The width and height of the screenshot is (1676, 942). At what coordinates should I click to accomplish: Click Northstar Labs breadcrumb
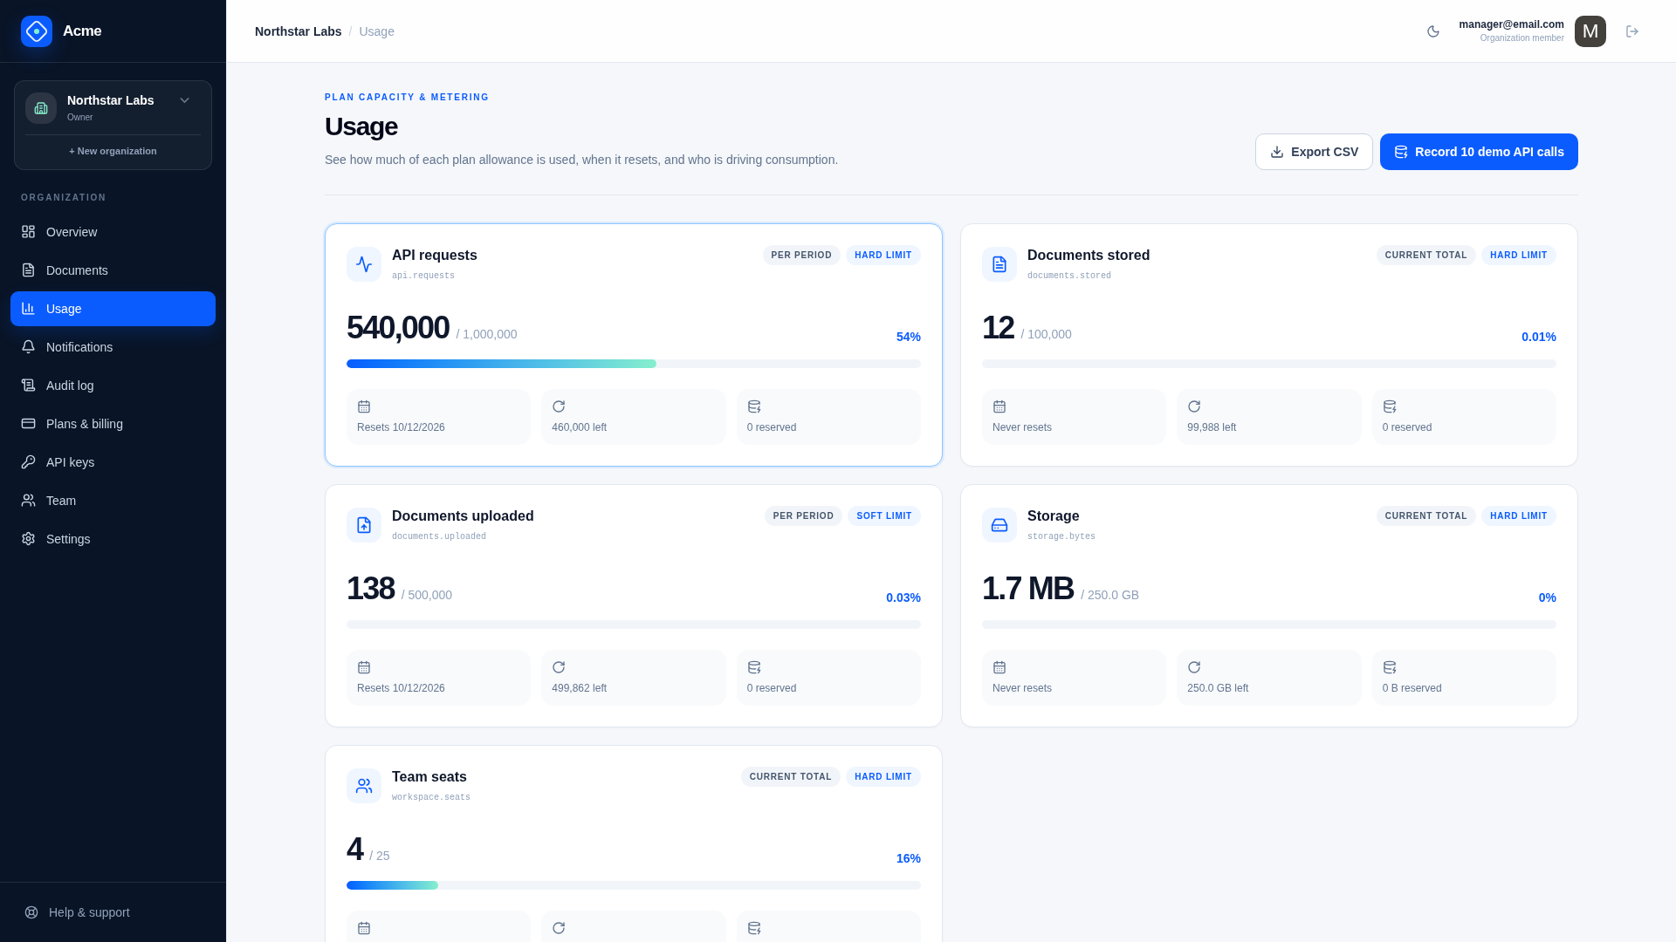(x=299, y=31)
